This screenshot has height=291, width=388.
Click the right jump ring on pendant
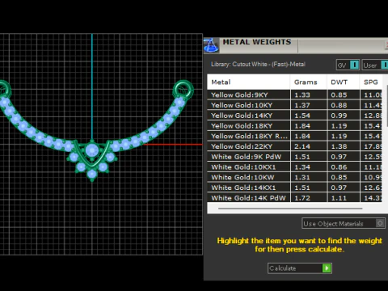pos(183,90)
